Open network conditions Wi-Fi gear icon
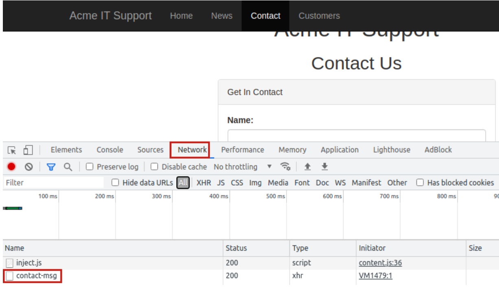Viewport: 499px width, 289px height. click(x=285, y=167)
